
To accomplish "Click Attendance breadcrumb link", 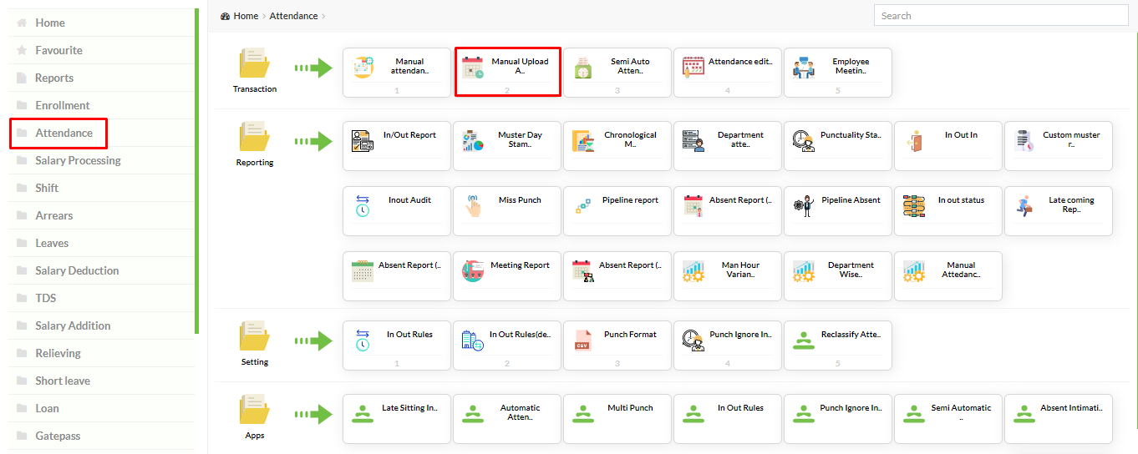I will coord(293,16).
